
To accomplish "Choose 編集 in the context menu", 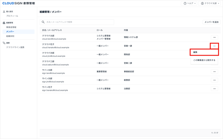I will click(204, 52).
